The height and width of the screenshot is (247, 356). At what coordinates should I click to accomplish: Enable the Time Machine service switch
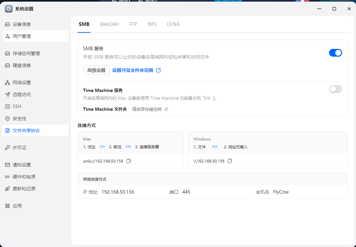[x=335, y=89]
